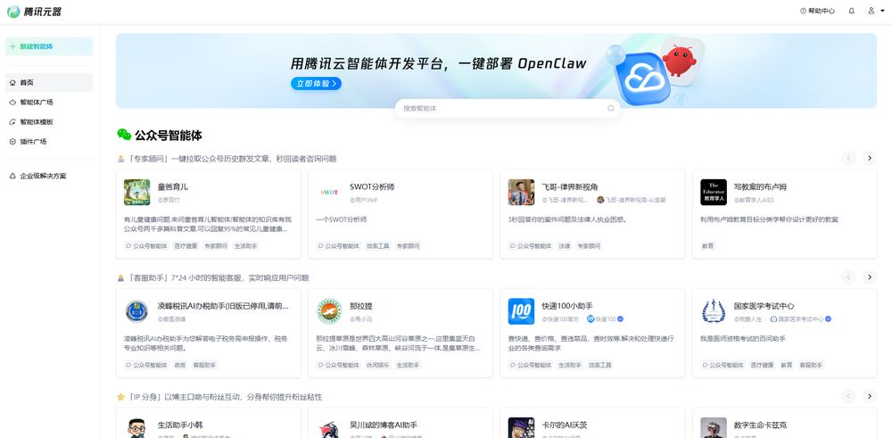892x438 pixels.
Task: Open the 生活助手小韩 cartoon avatar
Action: 137,428
